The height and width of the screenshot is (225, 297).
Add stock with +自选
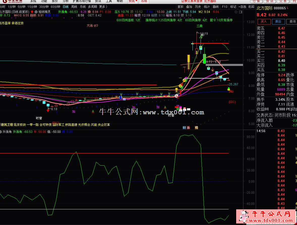point(242,7)
